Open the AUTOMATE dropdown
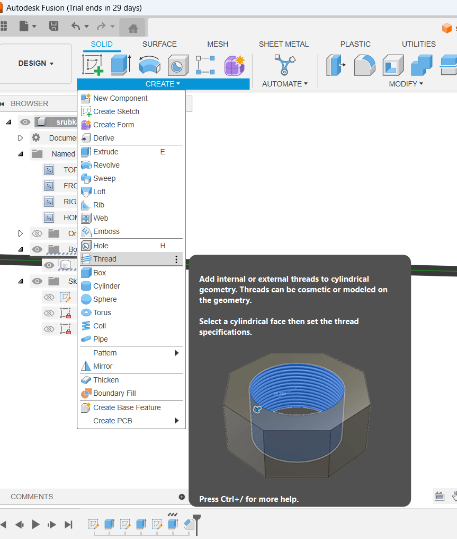This screenshot has width=457, height=539. pyautogui.click(x=285, y=84)
